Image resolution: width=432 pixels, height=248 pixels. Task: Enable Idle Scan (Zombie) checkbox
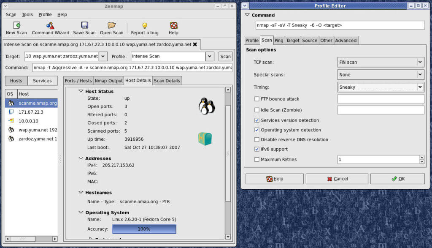point(257,110)
